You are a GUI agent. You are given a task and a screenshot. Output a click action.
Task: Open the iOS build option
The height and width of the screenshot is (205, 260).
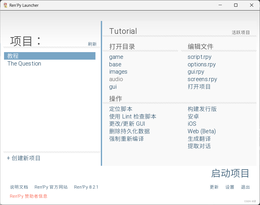tap(192, 124)
